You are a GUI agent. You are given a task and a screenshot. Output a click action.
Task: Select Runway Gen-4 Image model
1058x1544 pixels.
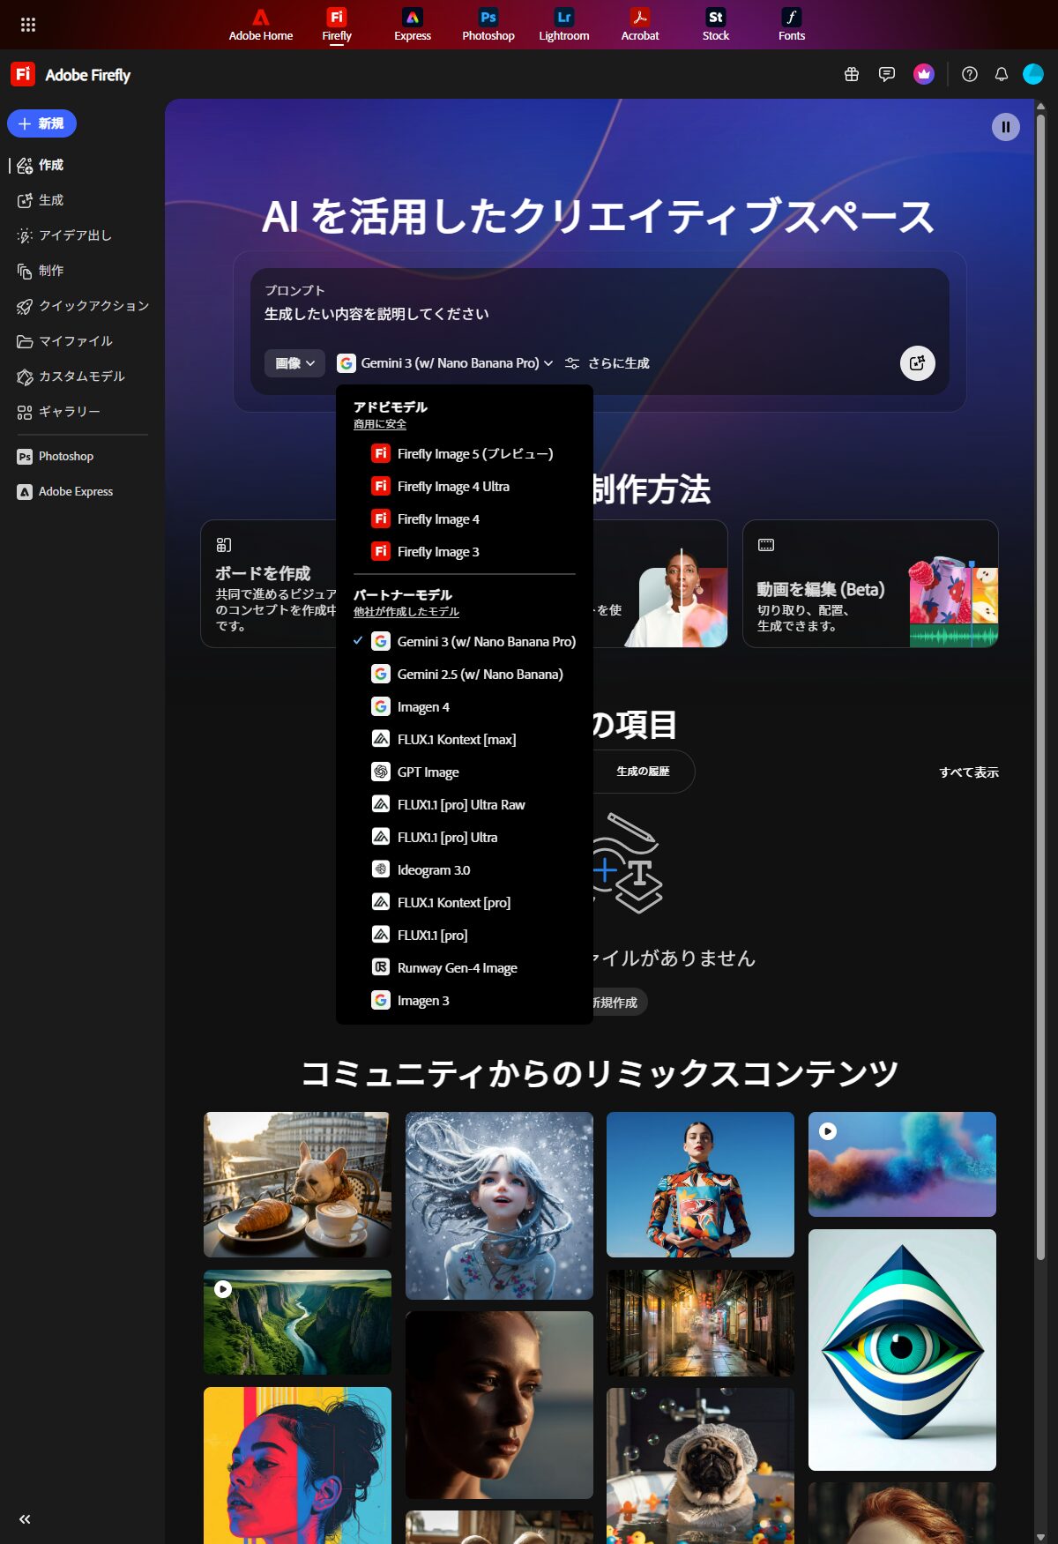click(x=465, y=968)
